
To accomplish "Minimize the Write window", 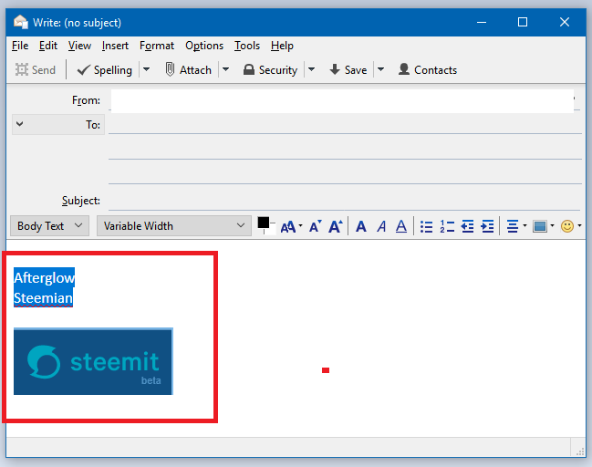I will coord(482,22).
